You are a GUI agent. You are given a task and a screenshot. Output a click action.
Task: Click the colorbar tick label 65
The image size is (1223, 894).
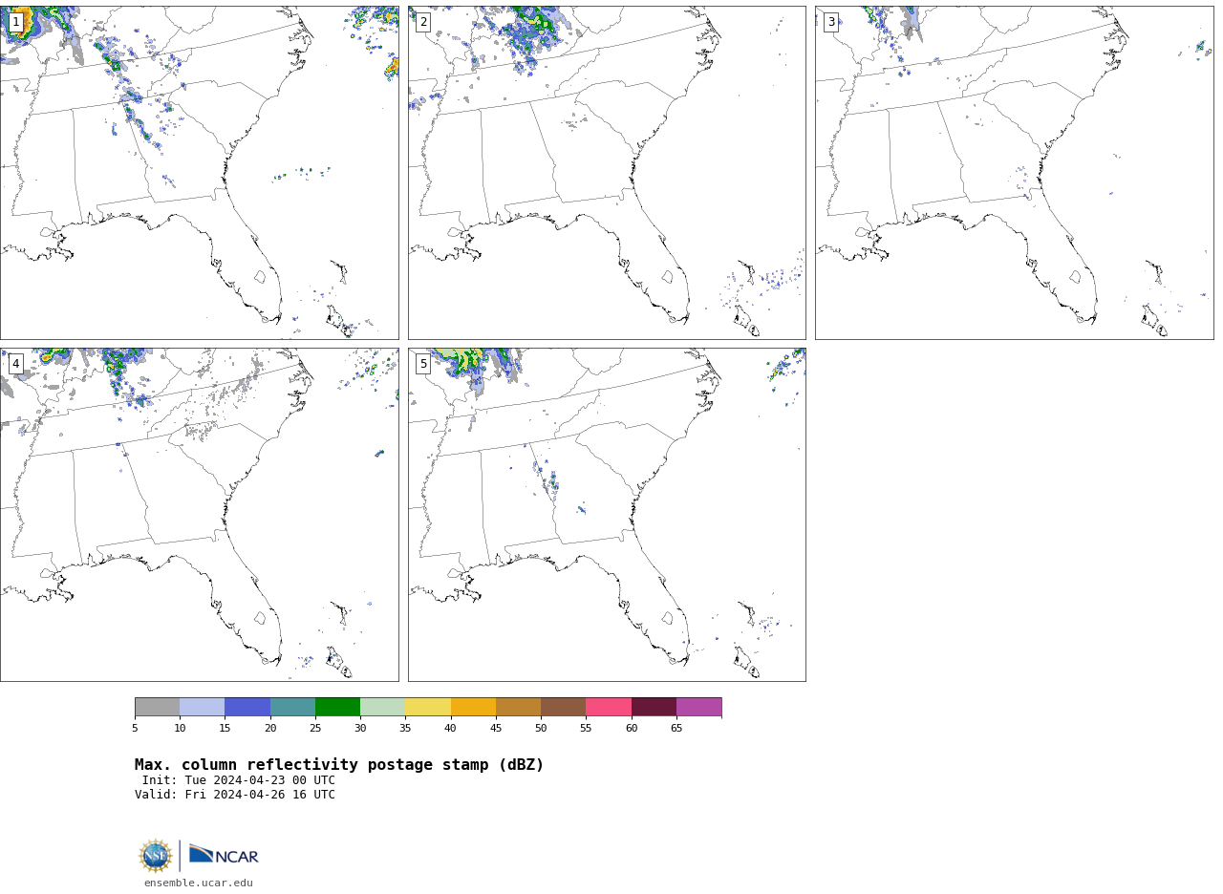(x=676, y=729)
